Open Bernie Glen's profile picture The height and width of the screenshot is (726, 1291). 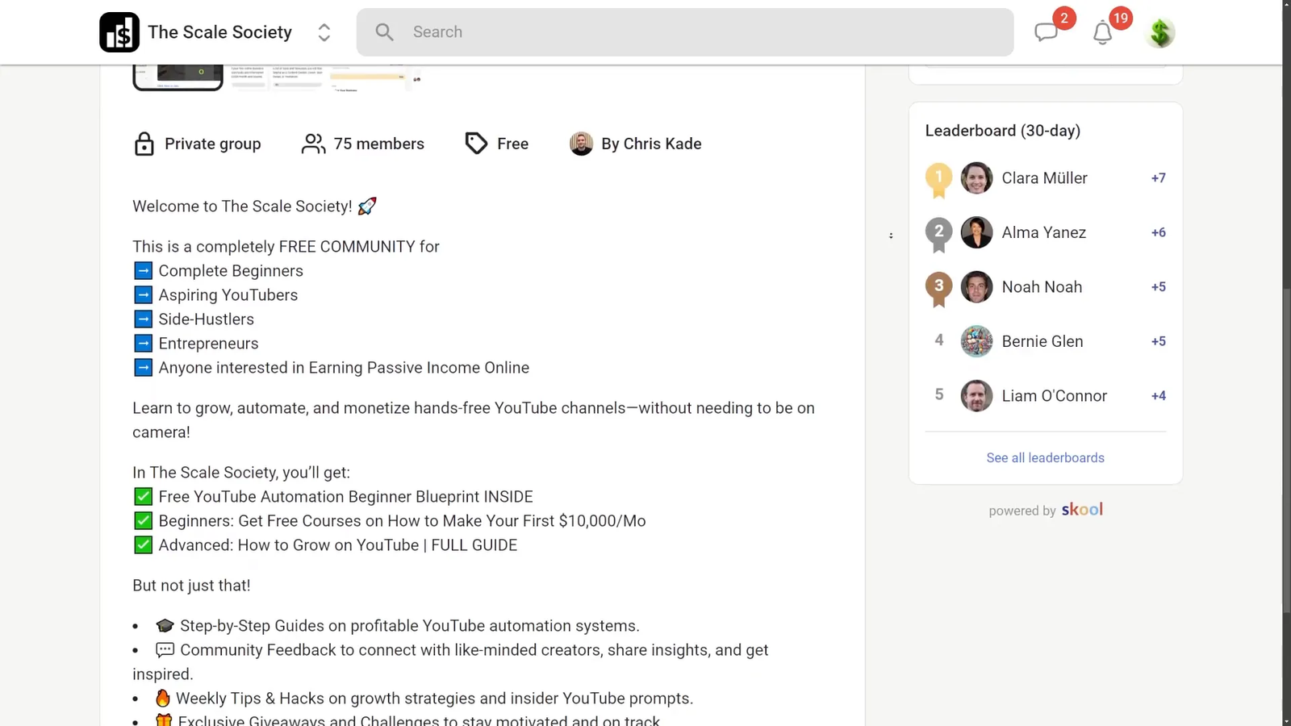[x=976, y=341]
